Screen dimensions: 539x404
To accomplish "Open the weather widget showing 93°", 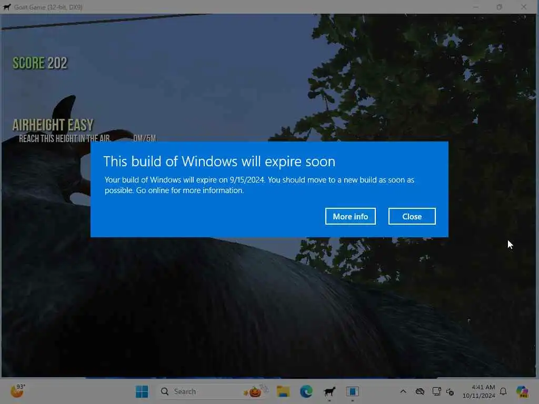I will pyautogui.click(x=17, y=391).
